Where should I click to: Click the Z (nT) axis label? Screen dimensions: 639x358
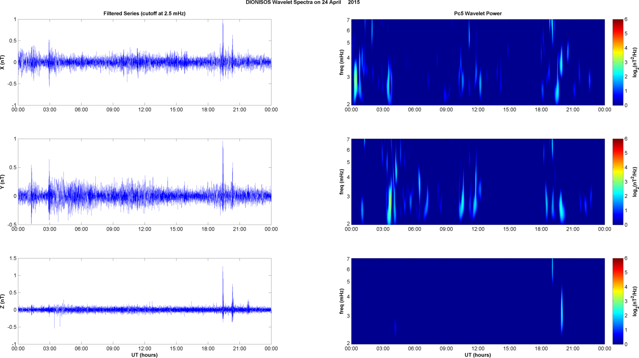3,301
